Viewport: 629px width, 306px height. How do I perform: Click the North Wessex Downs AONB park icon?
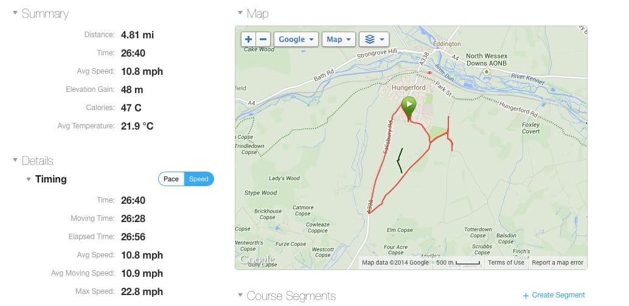click(486, 72)
